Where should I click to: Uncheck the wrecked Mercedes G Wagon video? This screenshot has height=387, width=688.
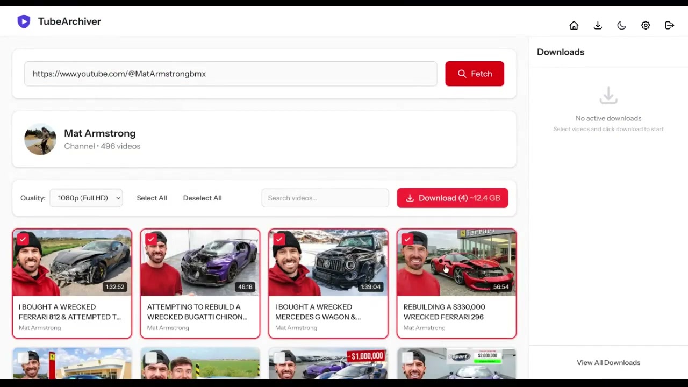[x=279, y=239]
